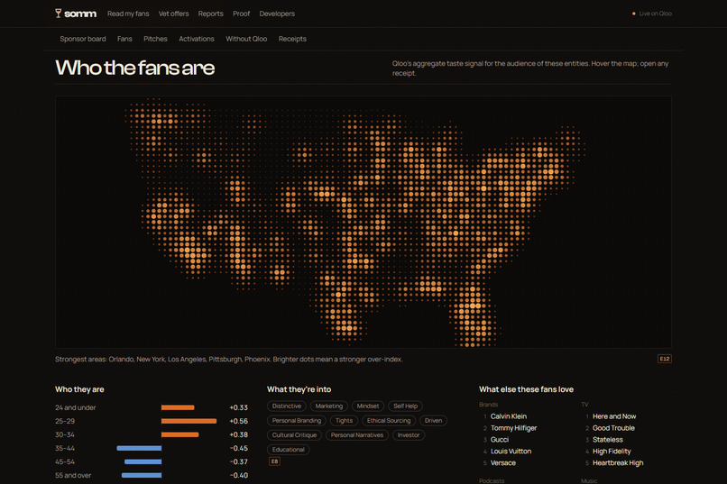This screenshot has width=727, height=484.
Task: Click the Live on Qloo indicator
Action: (652, 14)
